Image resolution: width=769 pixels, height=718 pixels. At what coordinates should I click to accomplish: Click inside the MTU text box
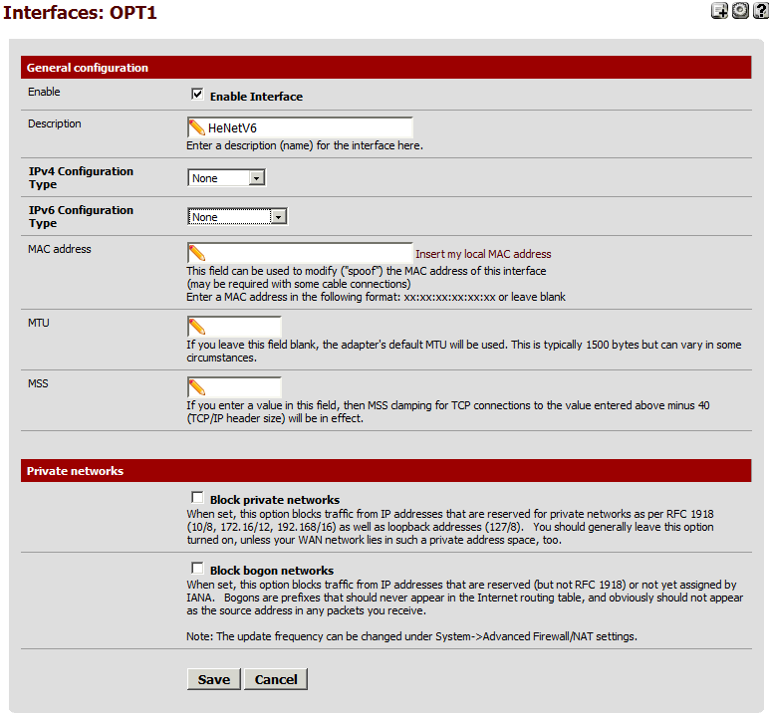[x=244, y=327]
